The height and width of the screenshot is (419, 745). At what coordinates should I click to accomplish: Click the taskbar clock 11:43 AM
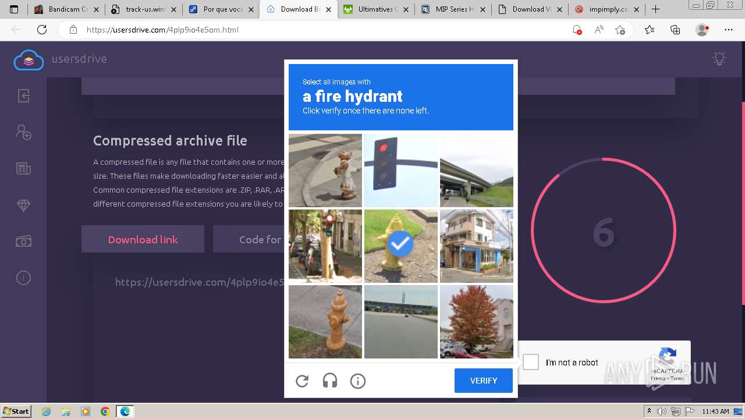pos(715,411)
